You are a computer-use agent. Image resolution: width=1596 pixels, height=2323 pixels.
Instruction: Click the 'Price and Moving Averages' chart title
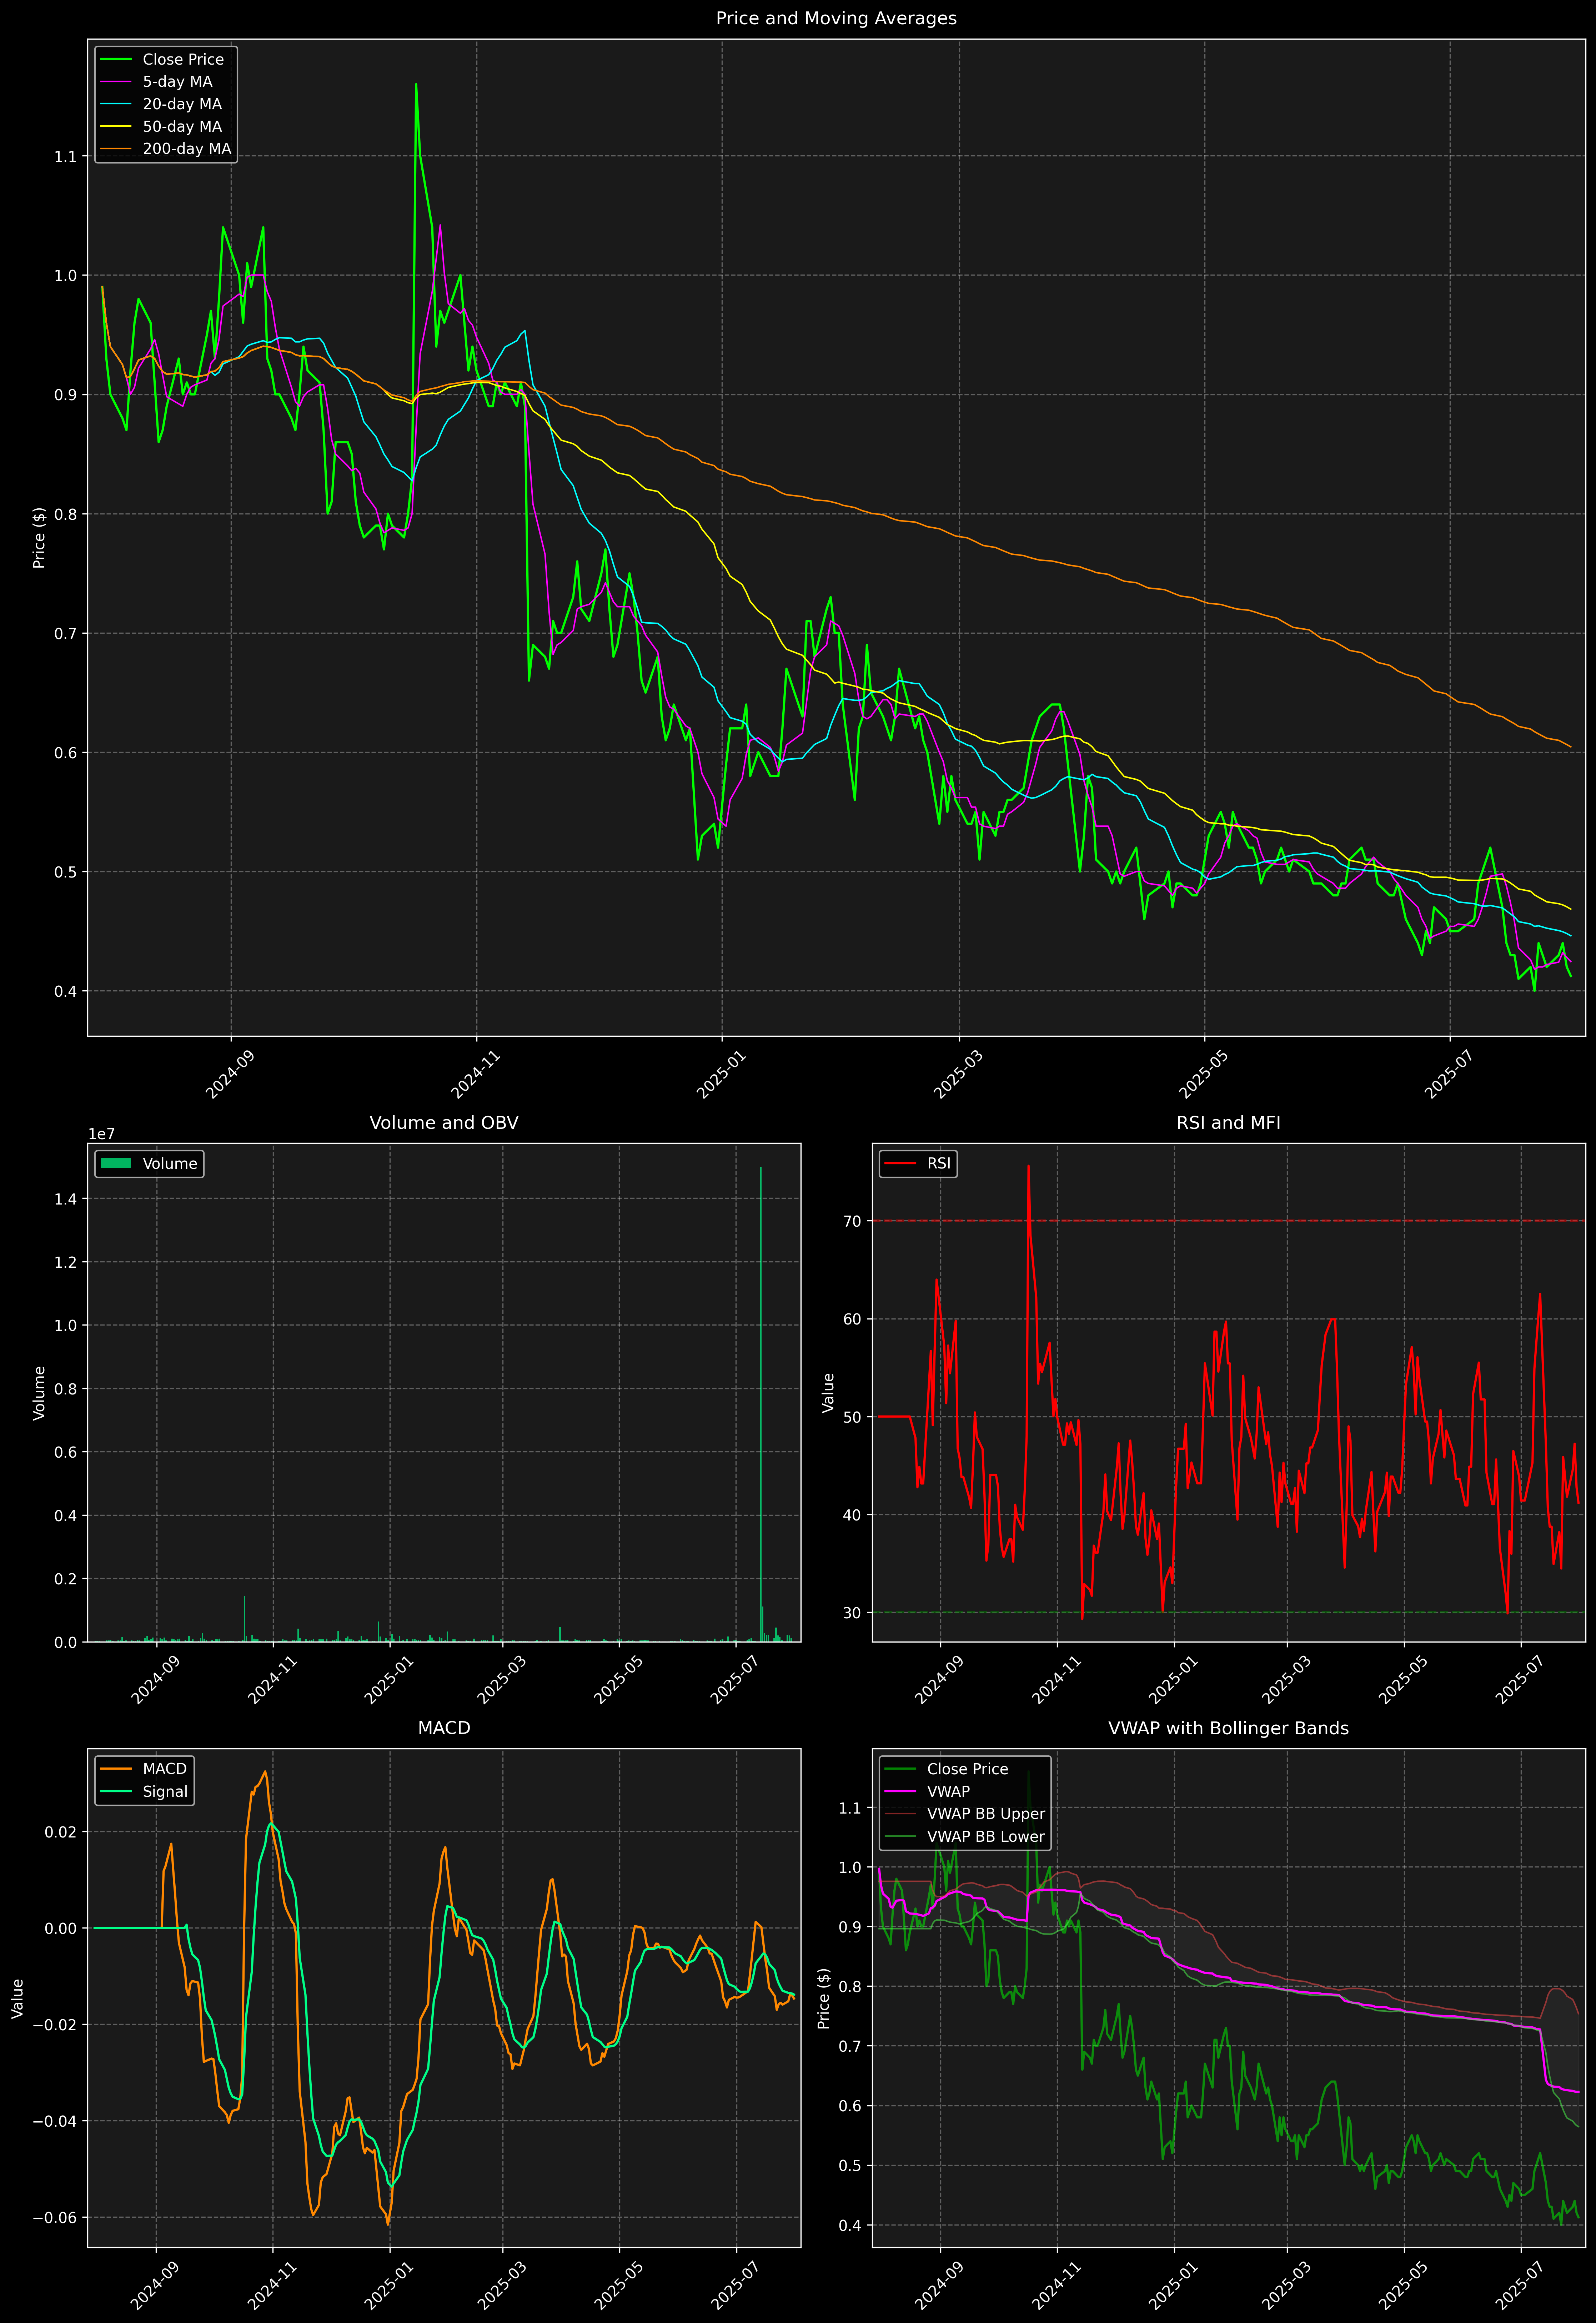coord(836,18)
